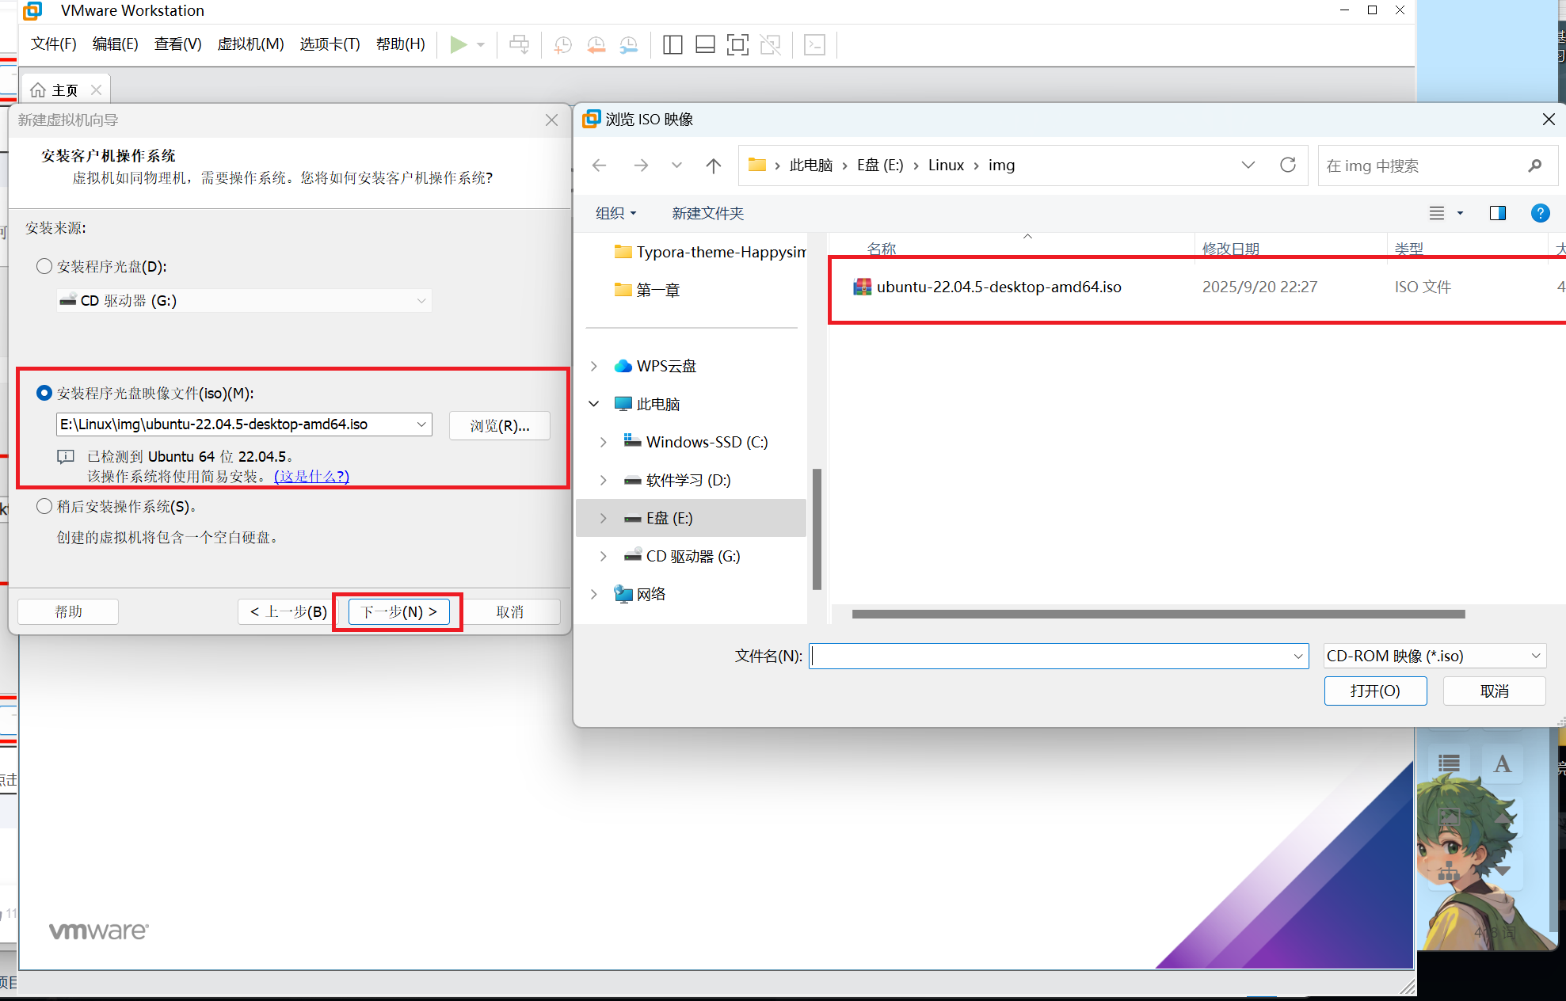The height and width of the screenshot is (1001, 1566).
Task: Choose 稍后安装操作系统 option
Action: 44,506
